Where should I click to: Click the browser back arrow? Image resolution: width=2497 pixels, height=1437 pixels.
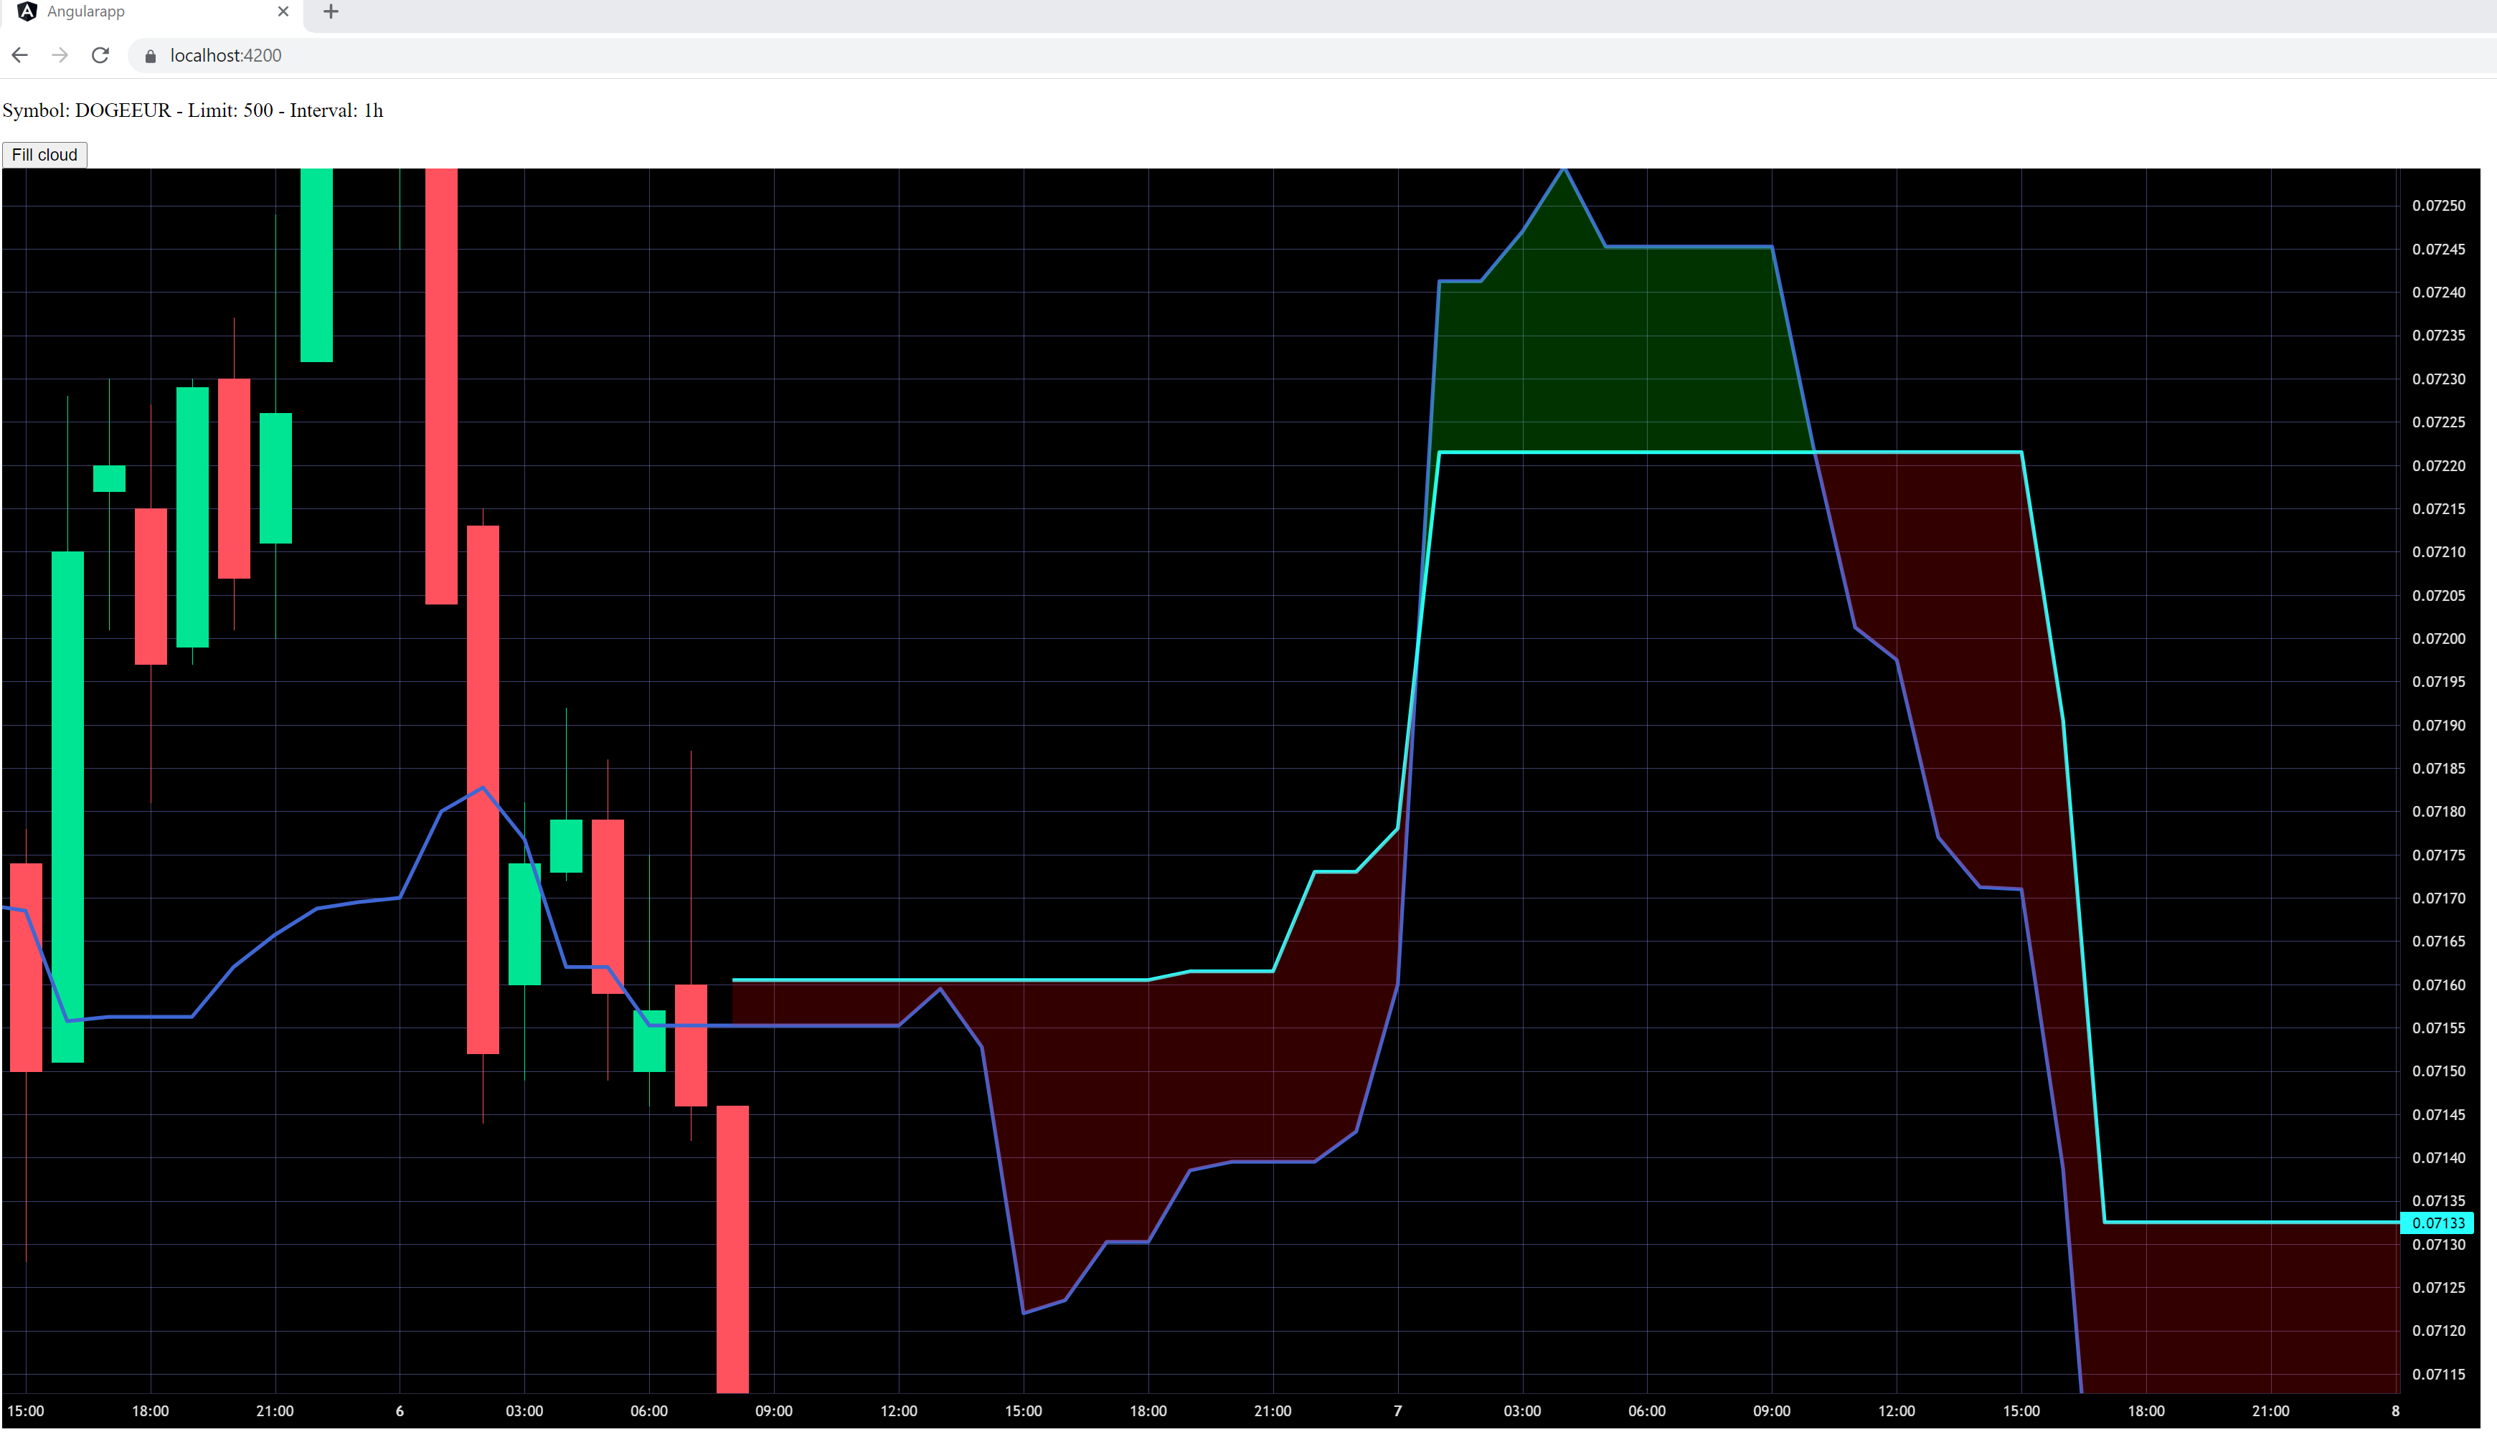pyautogui.click(x=20, y=55)
